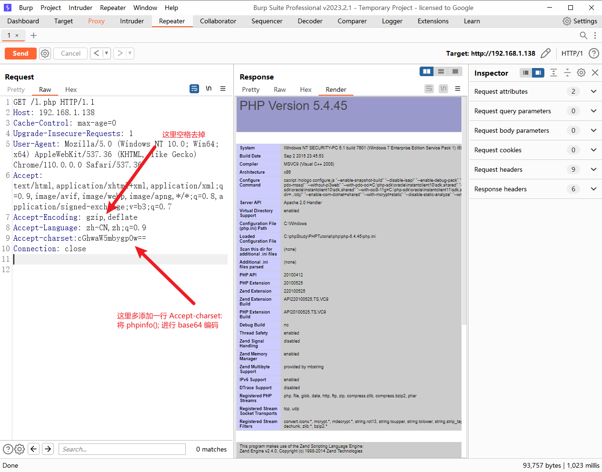Image resolution: width=602 pixels, height=472 pixels.
Task: Select response Raw view tab
Action: coord(280,89)
